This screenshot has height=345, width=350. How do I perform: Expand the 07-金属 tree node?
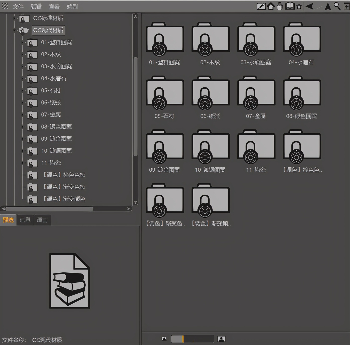(x=22, y=115)
